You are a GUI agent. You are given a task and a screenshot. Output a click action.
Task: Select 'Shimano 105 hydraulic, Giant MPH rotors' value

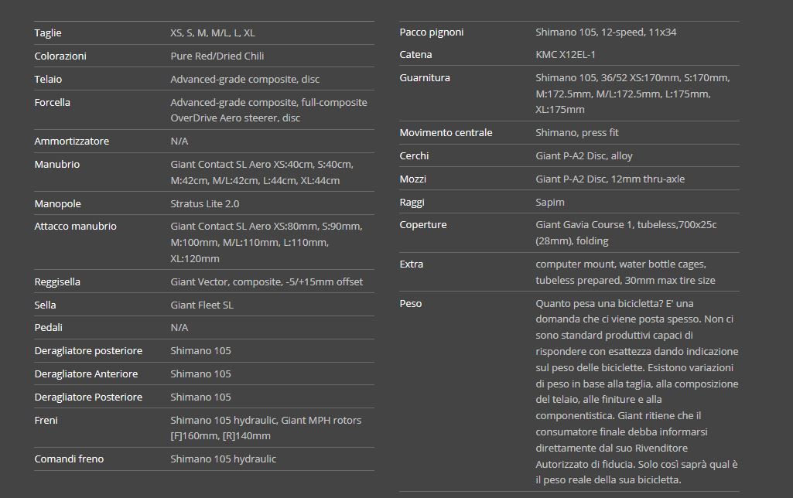[x=265, y=421]
